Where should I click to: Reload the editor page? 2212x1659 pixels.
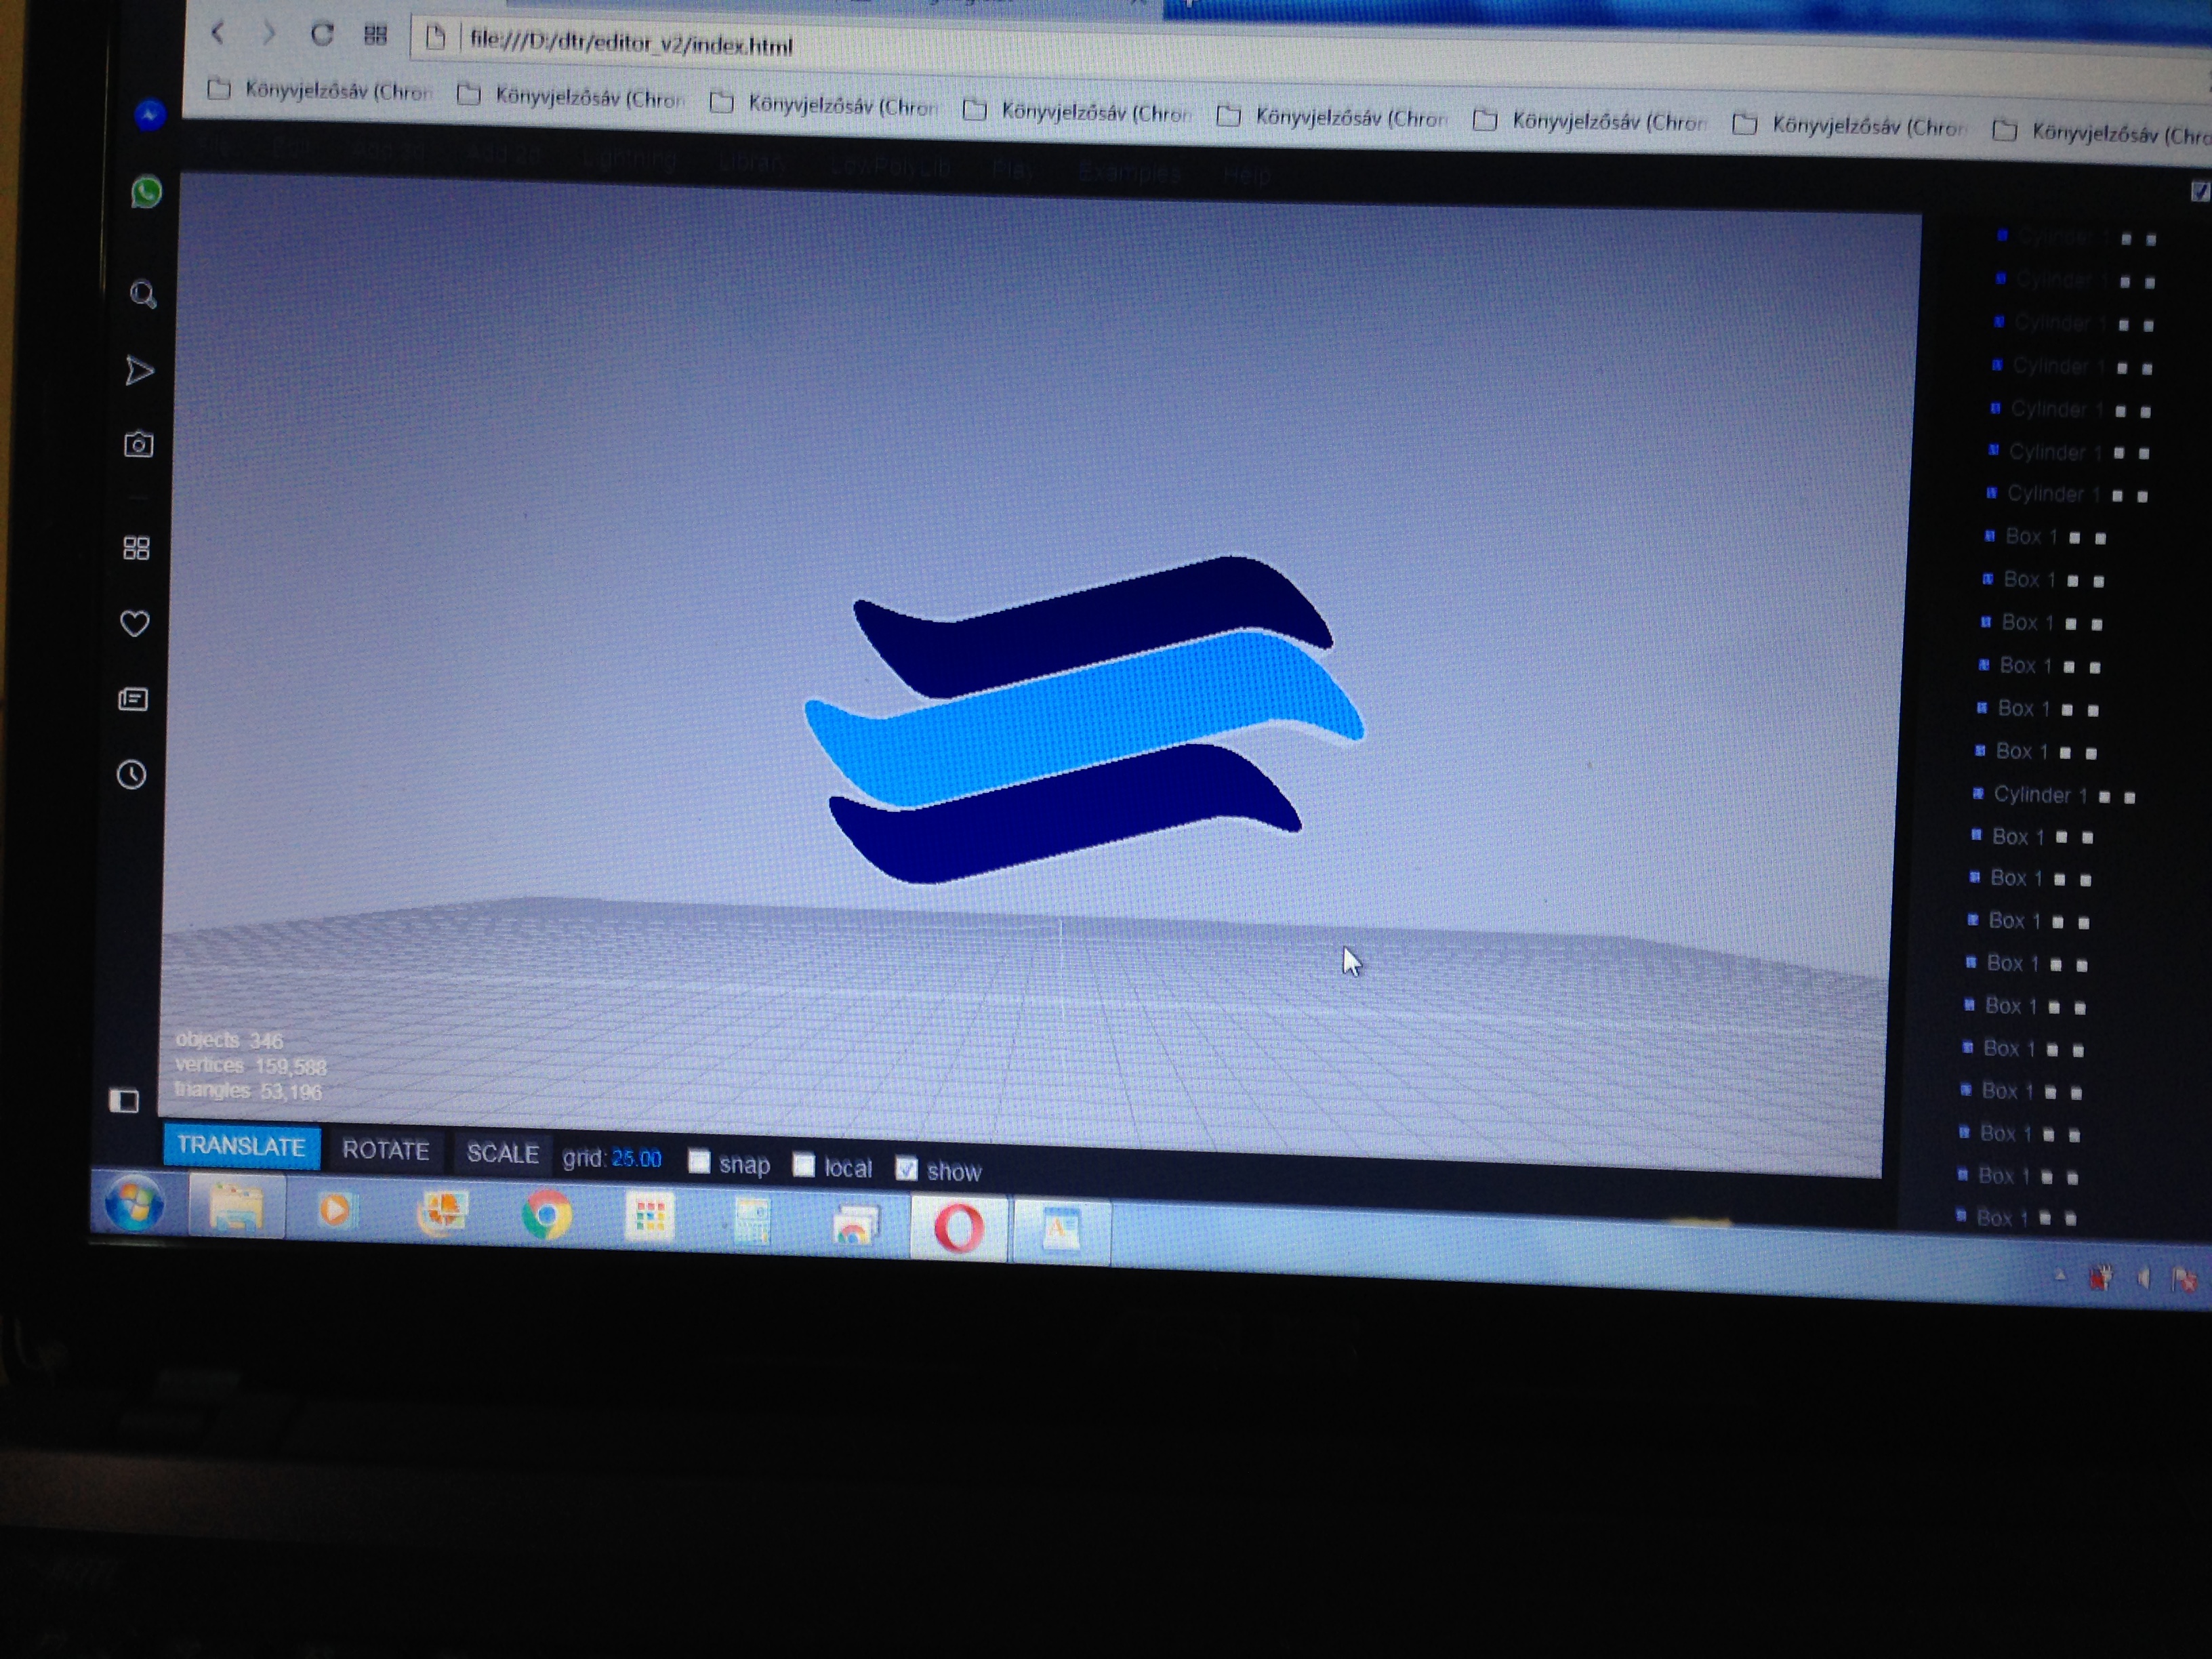[321, 35]
